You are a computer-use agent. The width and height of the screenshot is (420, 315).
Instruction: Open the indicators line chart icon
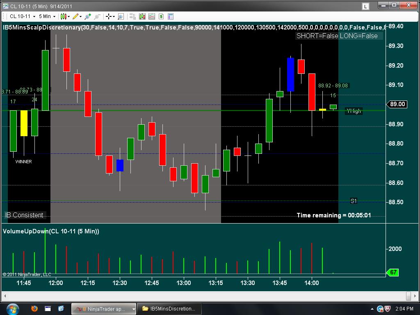152,16
